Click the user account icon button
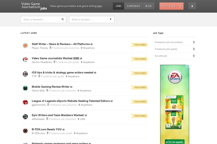The width and height of the screenshot is (217, 144). [192, 6]
